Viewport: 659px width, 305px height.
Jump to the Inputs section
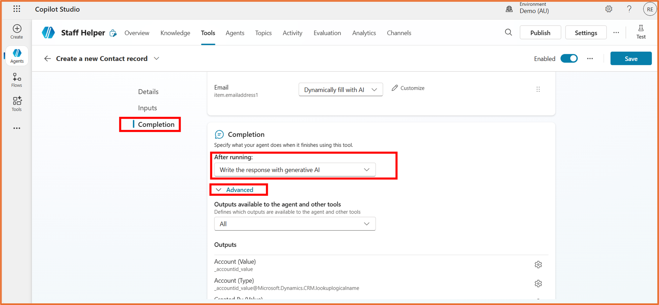click(147, 108)
